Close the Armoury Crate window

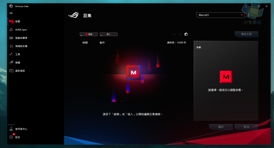coord(266,6)
